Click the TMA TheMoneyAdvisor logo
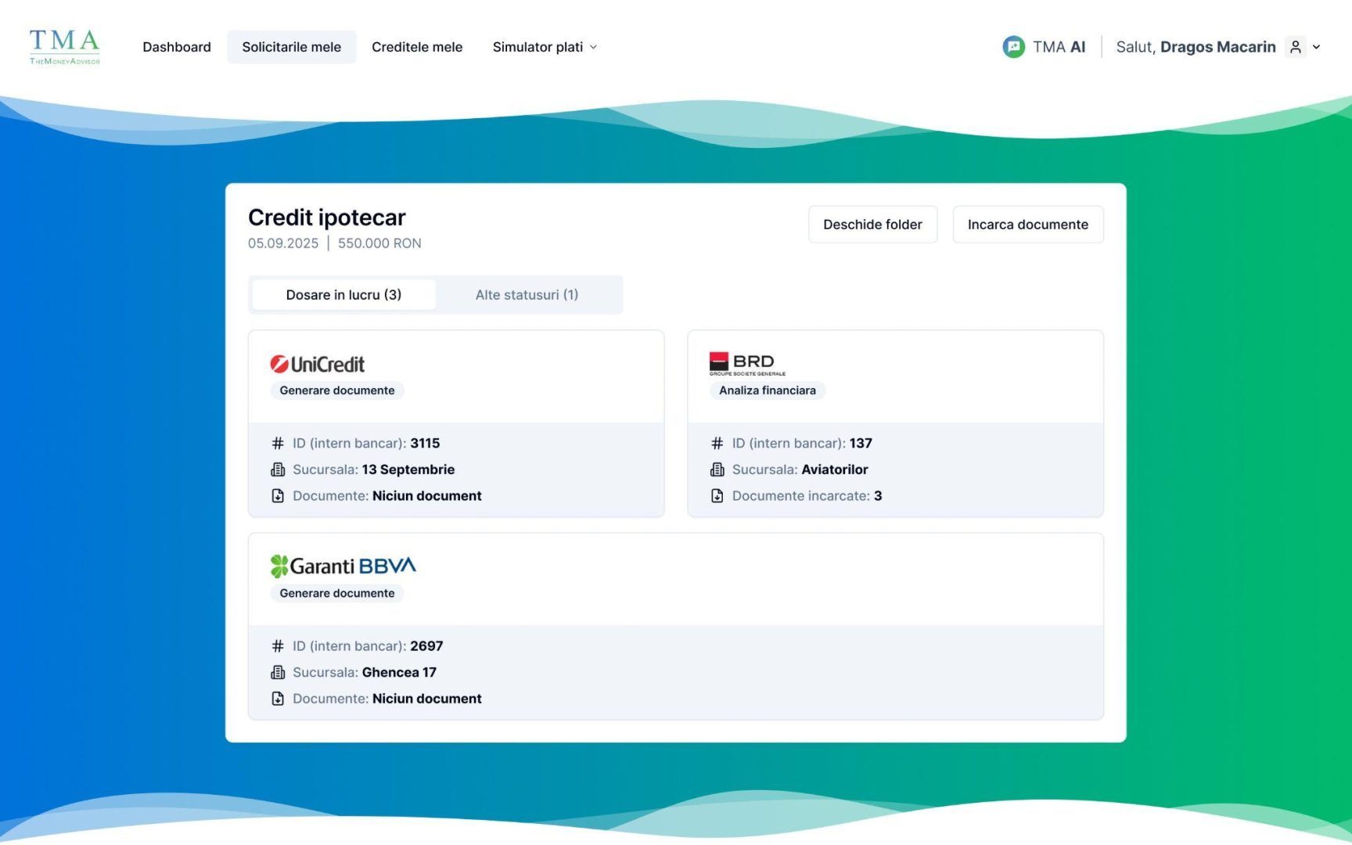The width and height of the screenshot is (1352, 845). click(64, 47)
